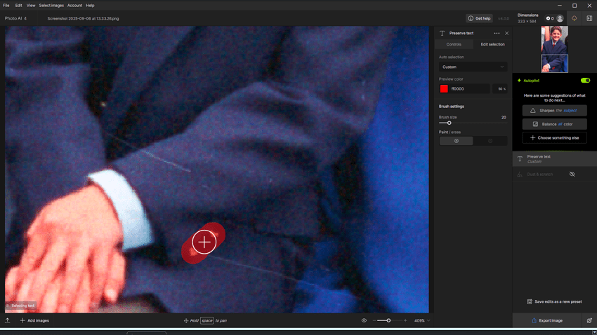This screenshot has height=335, width=597.
Task: Select the erase brush mode button
Action: pyautogui.click(x=490, y=141)
